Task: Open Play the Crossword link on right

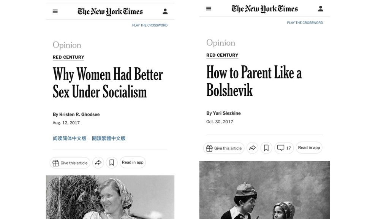Action: click(x=305, y=22)
